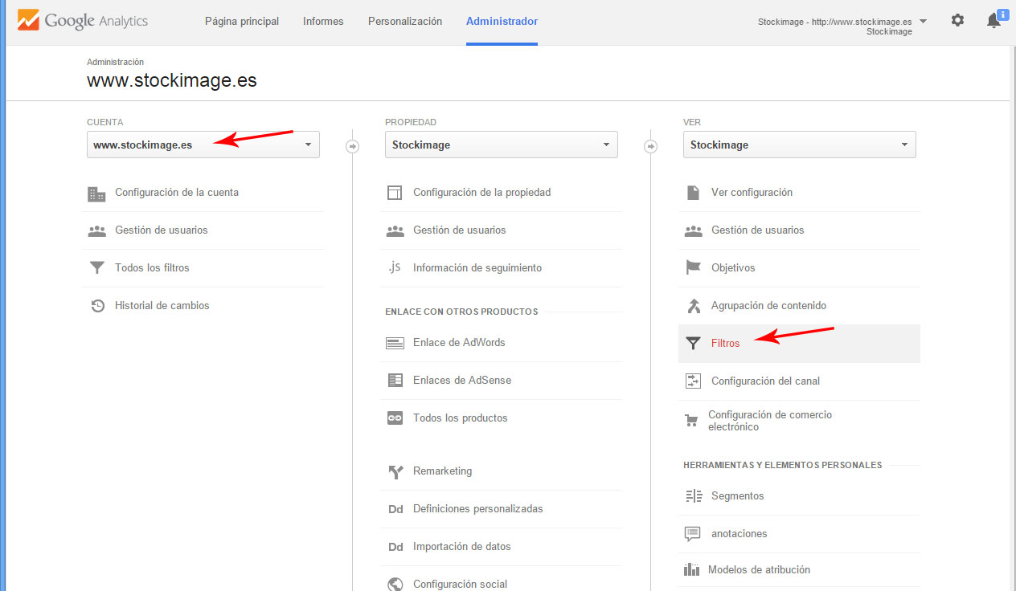Open Enlaces de AdSense
The height and width of the screenshot is (591, 1016).
click(x=462, y=381)
